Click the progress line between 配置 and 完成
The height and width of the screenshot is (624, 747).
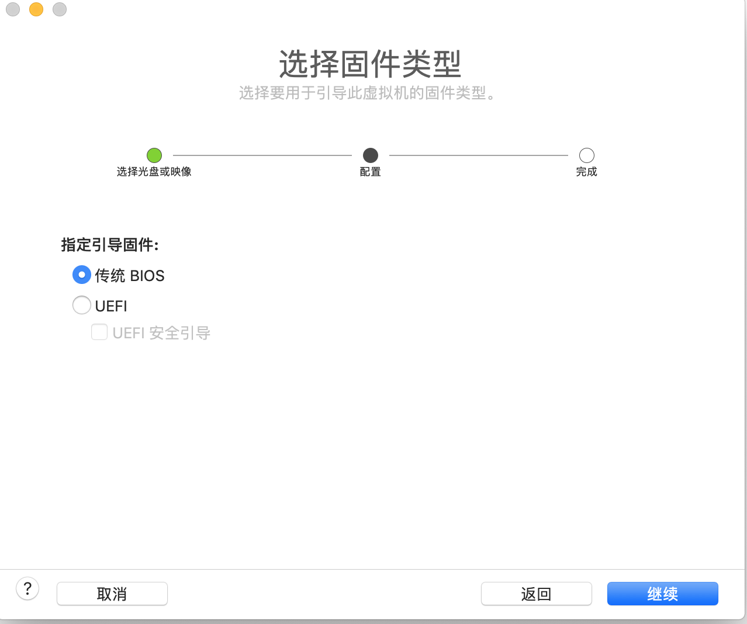478,155
